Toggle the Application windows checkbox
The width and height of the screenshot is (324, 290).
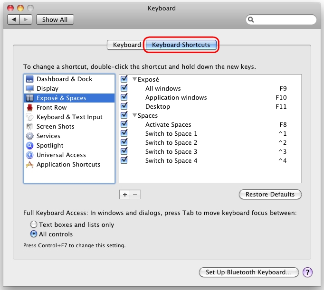124,97
